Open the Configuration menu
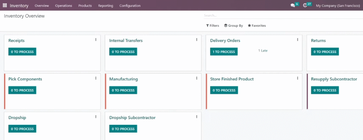The width and height of the screenshot is (363, 140). (x=130, y=6)
